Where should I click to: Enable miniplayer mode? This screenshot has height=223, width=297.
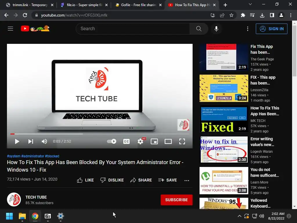point(154,141)
